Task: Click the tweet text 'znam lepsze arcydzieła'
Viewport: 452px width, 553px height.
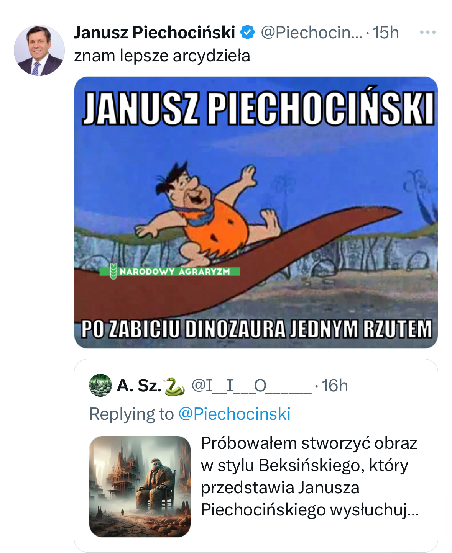Action: [162, 56]
